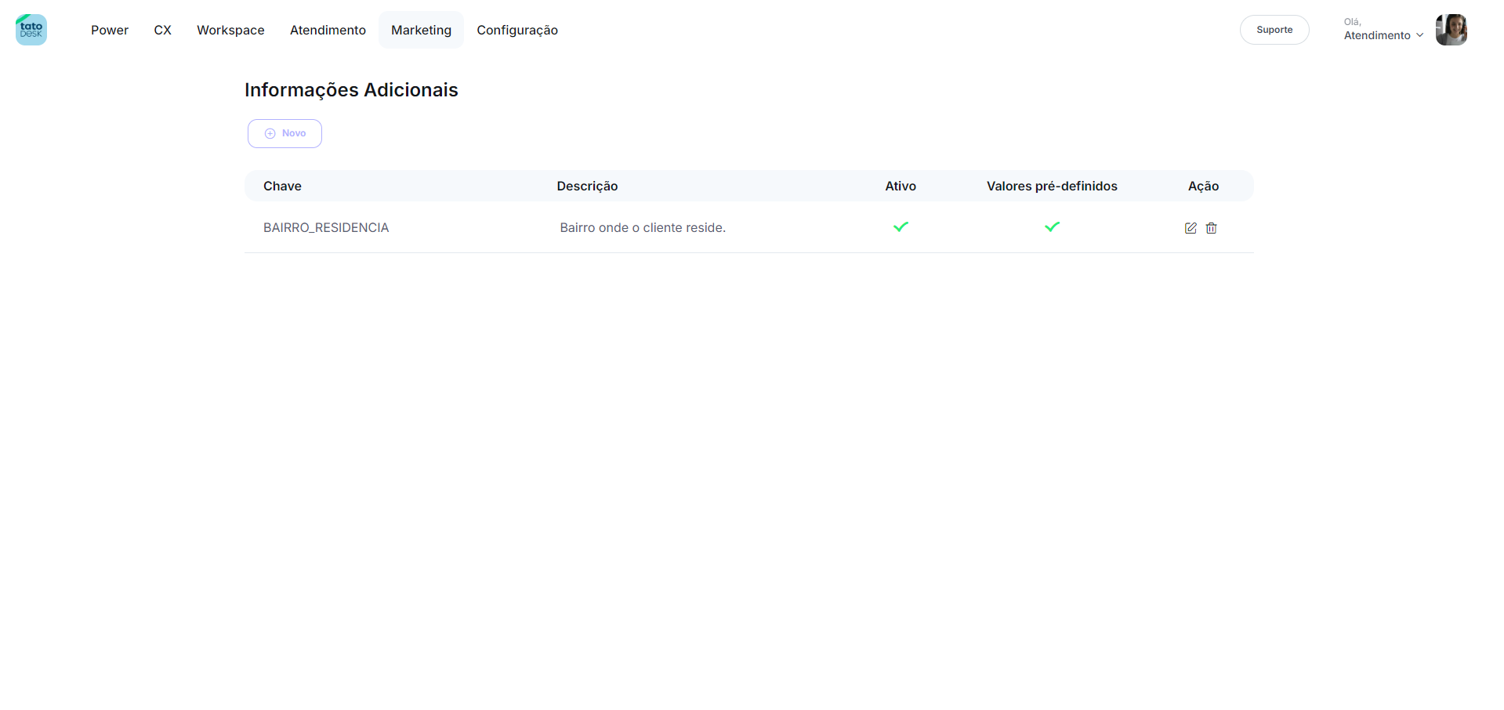Open the Power menu
Viewport: 1504px width, 710px height.
coord(110,30)
